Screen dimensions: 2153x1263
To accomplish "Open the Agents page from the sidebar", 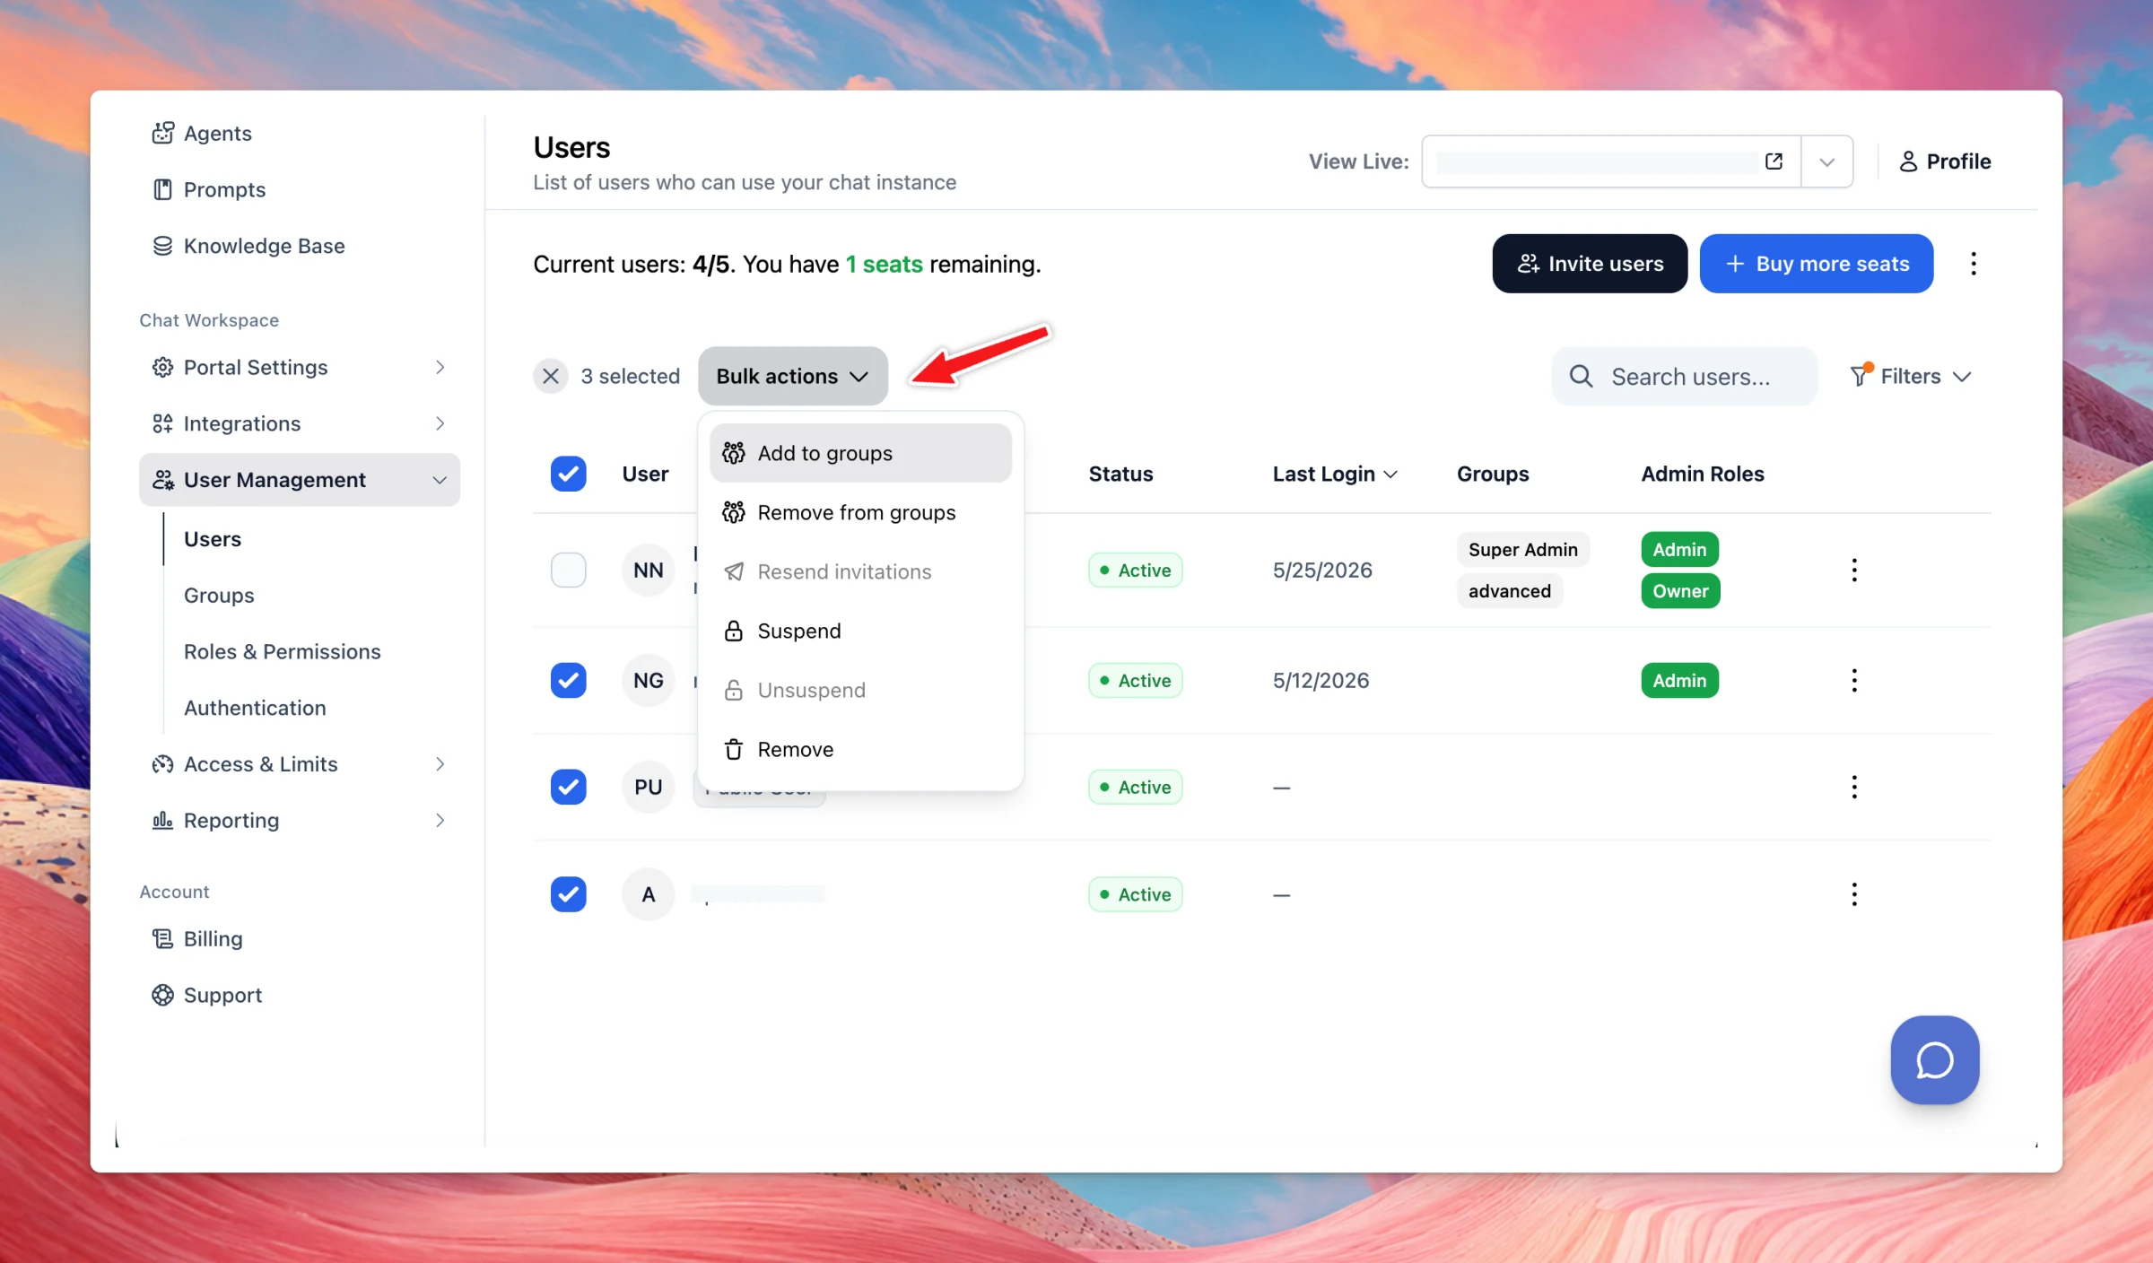I will point(202,133).
